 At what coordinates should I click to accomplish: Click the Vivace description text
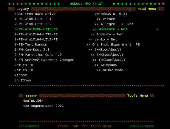[109, 19]
